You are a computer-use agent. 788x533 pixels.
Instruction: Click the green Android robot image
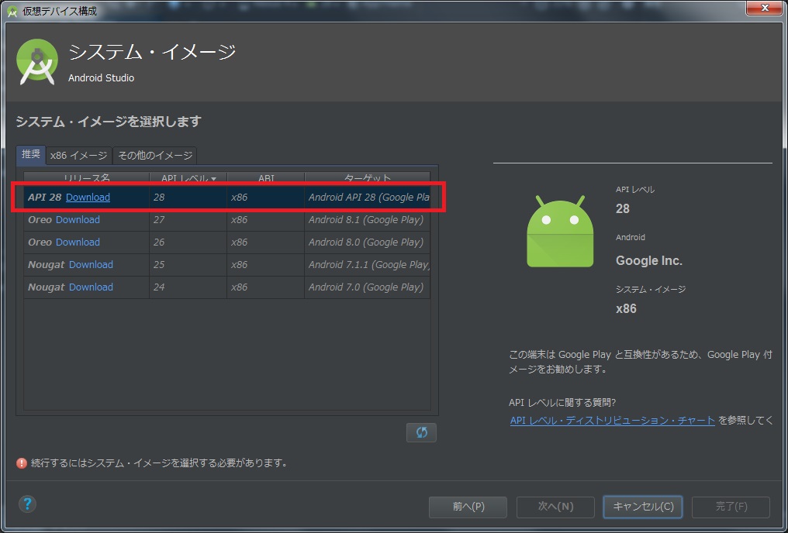pyautogui.click(x=560, y=232)
